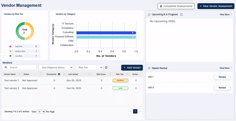Click the yellow segment of risk donut
236x121 pixels.
(32, 31)
